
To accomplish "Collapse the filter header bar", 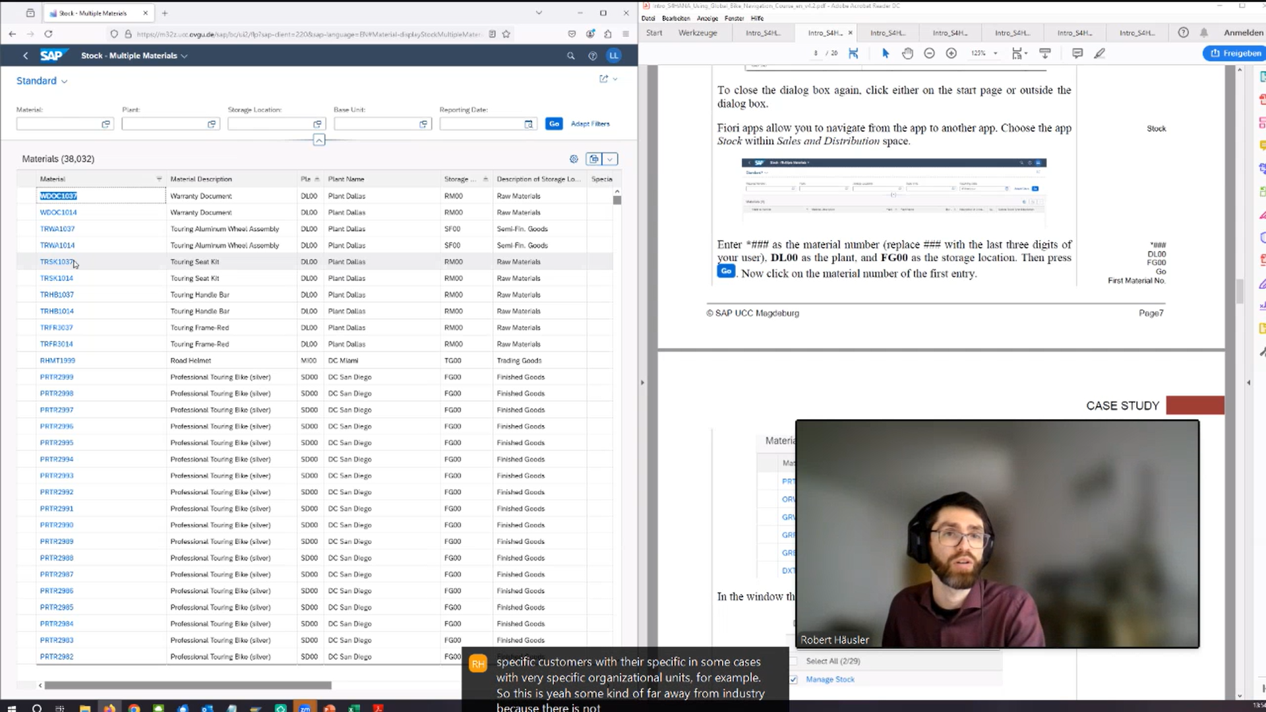I will 318,140.
